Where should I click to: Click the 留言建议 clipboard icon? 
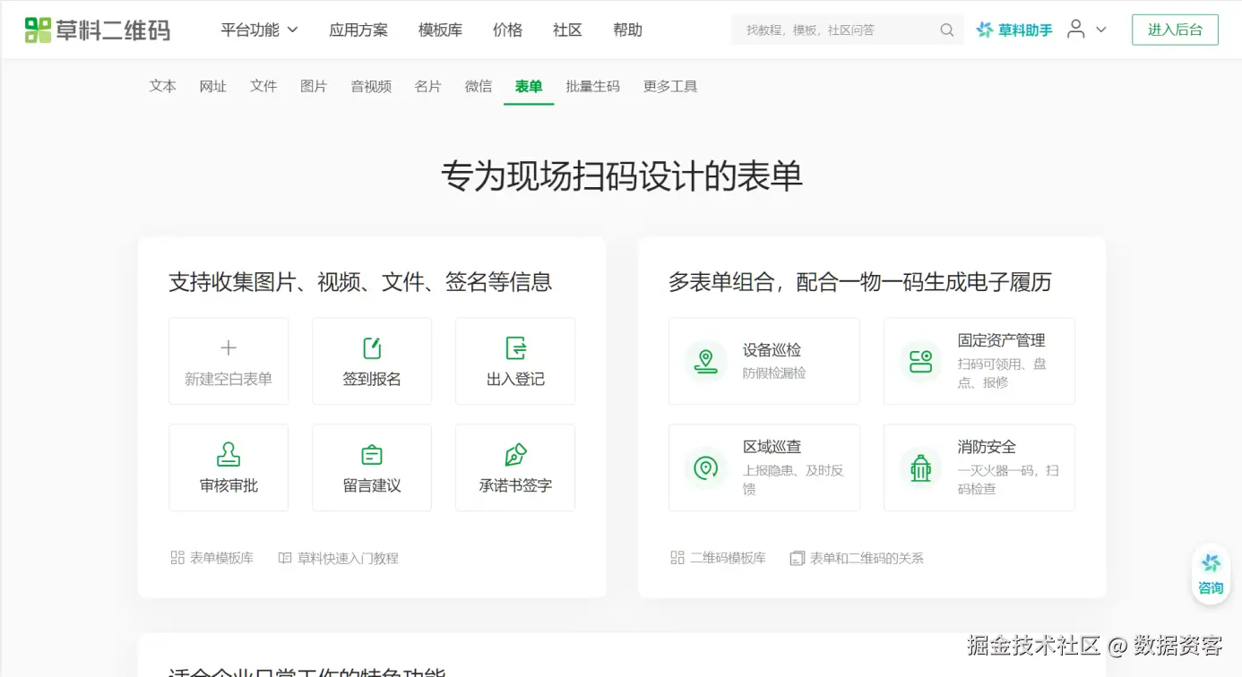(372, 455)
